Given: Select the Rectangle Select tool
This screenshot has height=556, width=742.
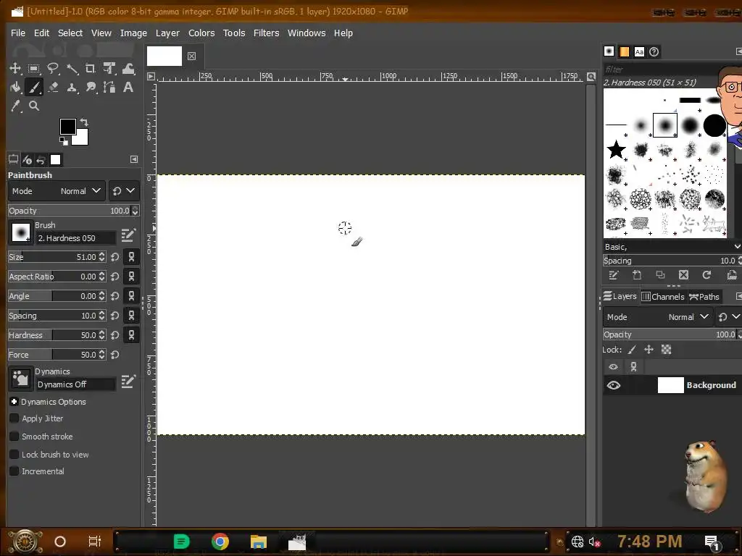Looking at the screenshot, I should click(33, 69).
